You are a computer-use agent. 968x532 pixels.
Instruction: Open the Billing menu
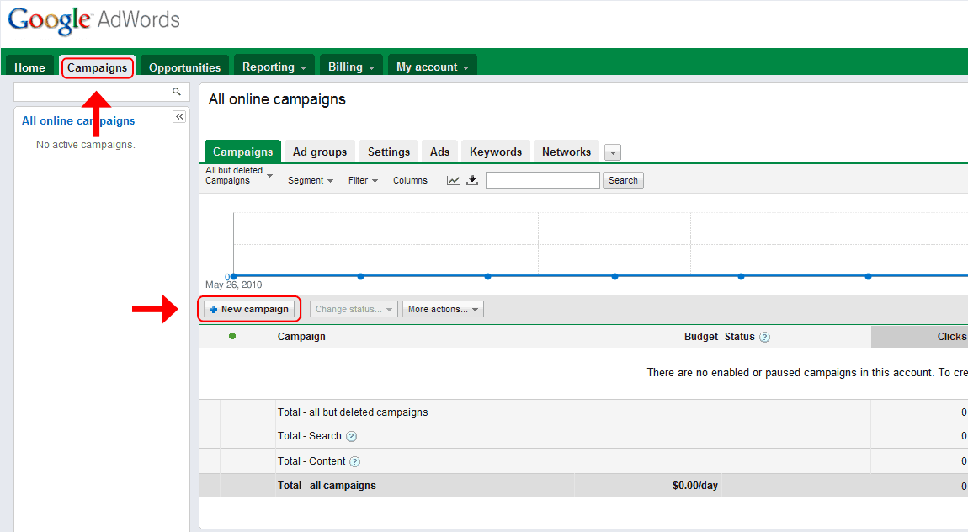click(x=351, y=66)
